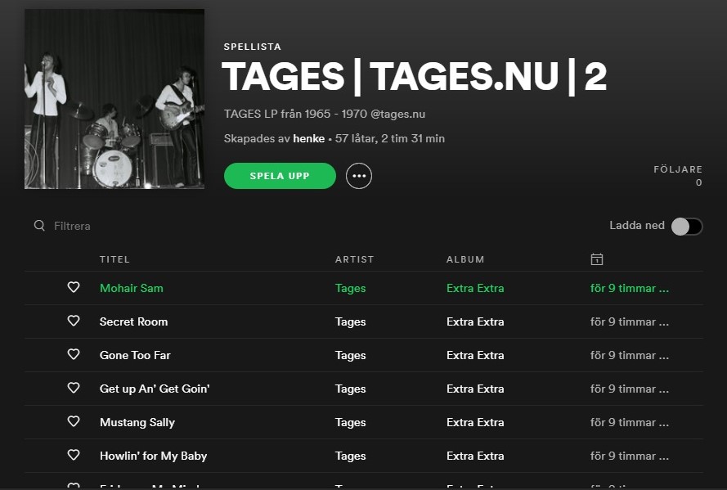Heart the track Get up An' Get Goin'
The image size is (727, 490).
74,389
